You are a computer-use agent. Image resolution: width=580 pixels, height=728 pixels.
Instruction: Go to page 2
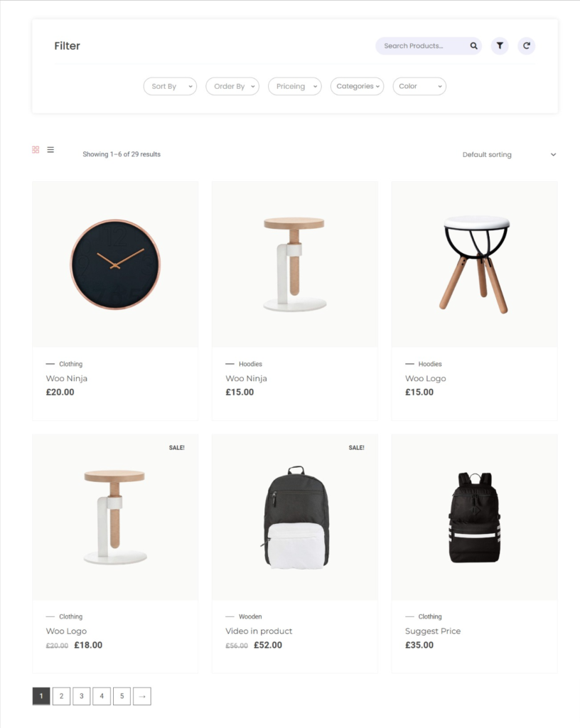pos(61,696)
